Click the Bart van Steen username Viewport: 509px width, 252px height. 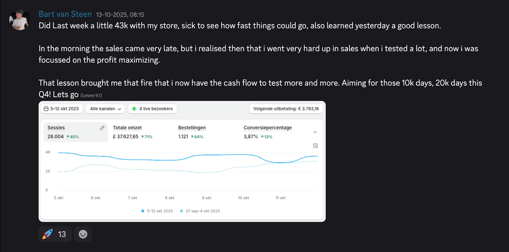click(x=65, y=14)
